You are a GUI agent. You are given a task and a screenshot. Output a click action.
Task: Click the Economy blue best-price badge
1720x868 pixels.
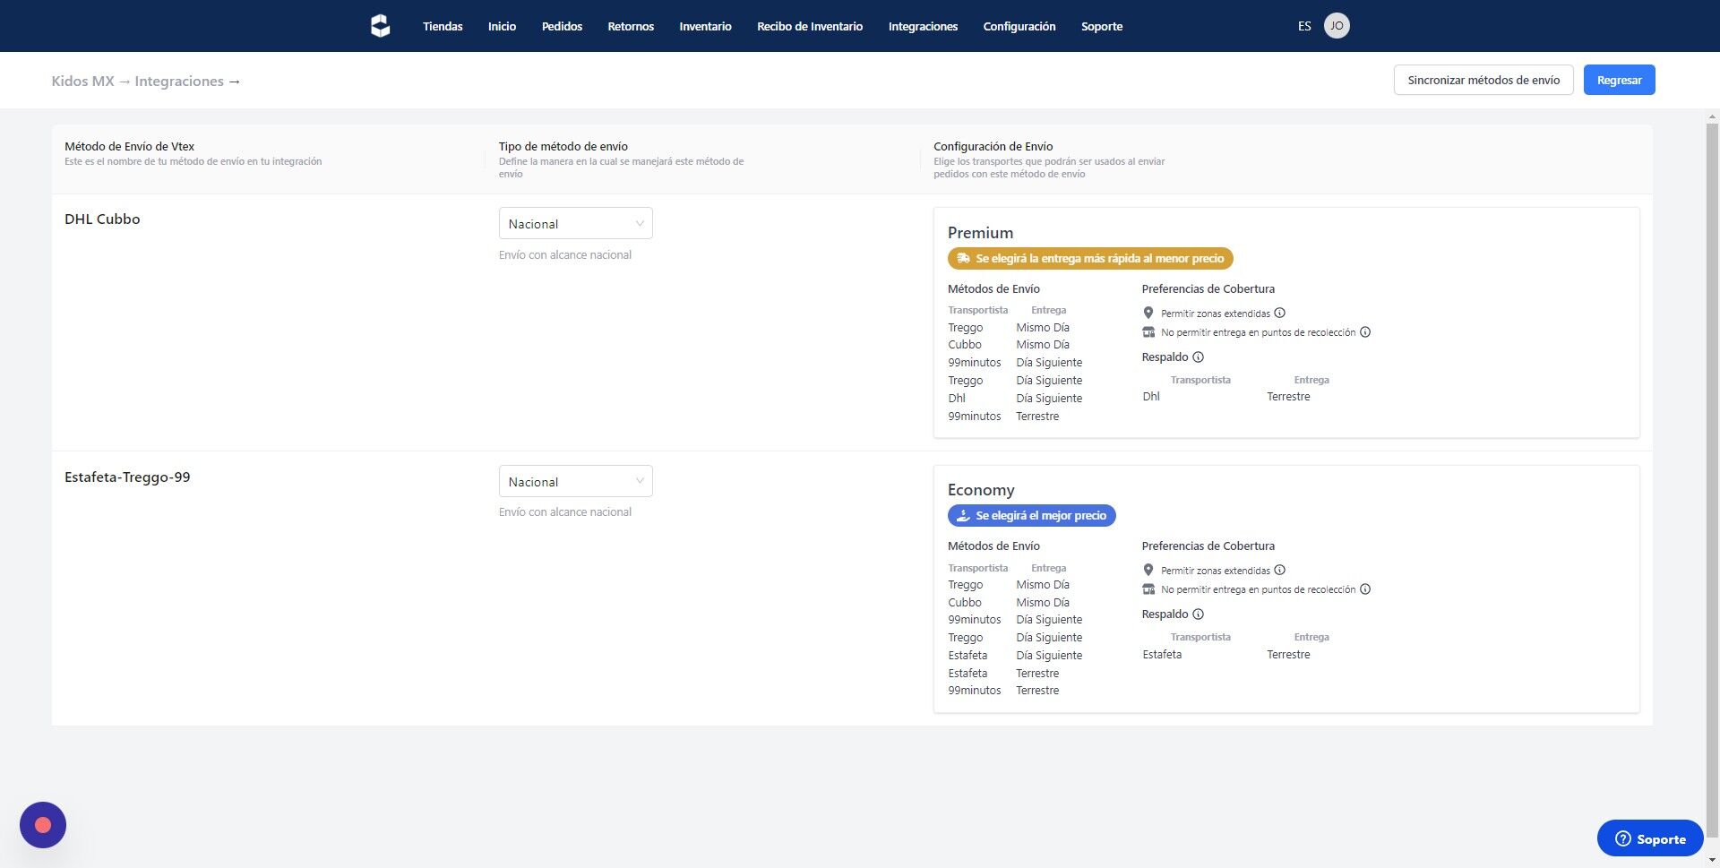tap(1032, 516)
